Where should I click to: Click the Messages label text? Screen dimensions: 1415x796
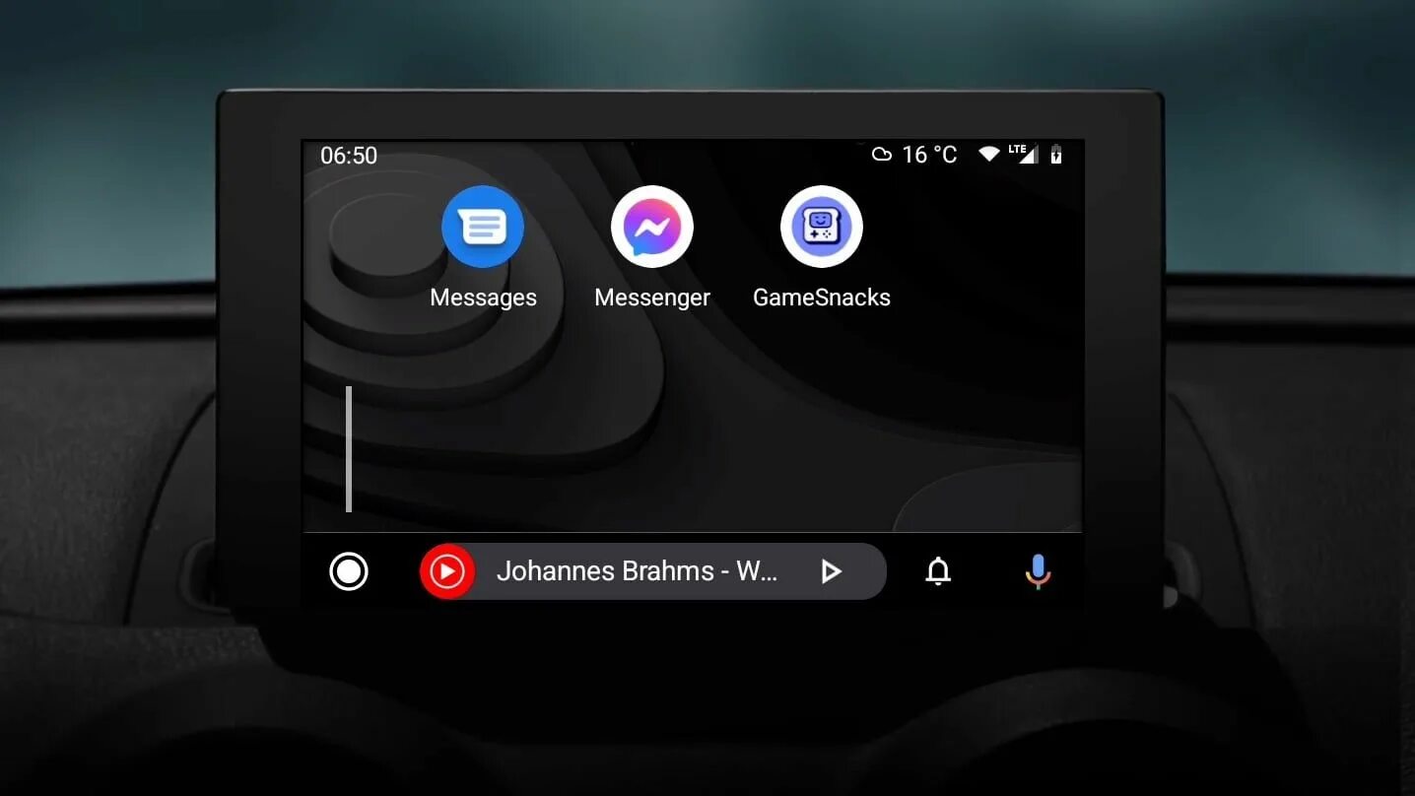pos(483,298)
